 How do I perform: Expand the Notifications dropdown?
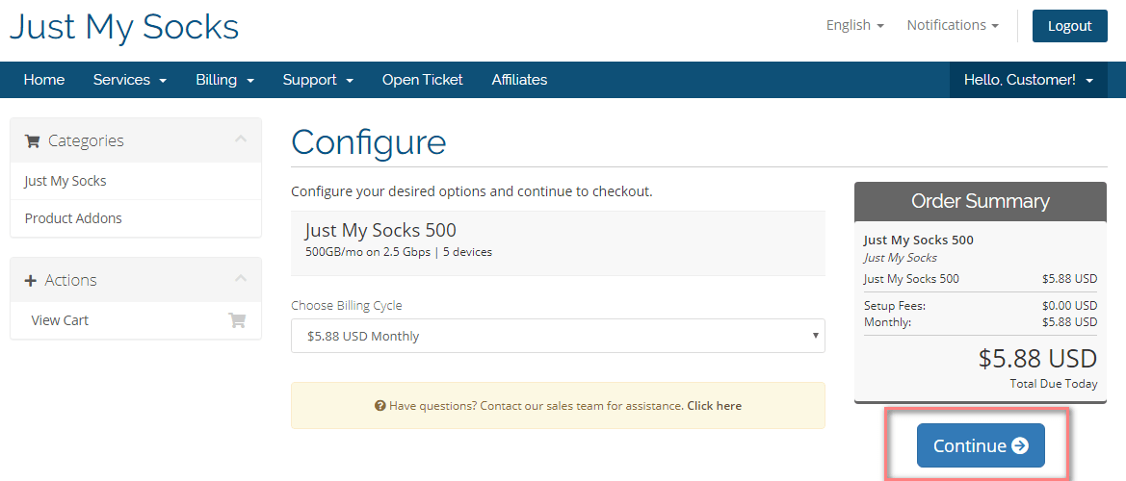click(x=953, y=25)
